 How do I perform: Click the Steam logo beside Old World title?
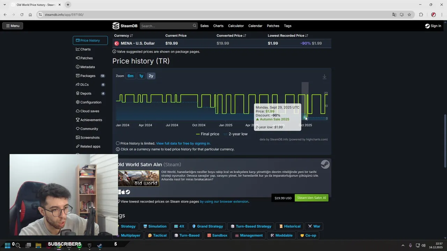[x=325, y=164]
